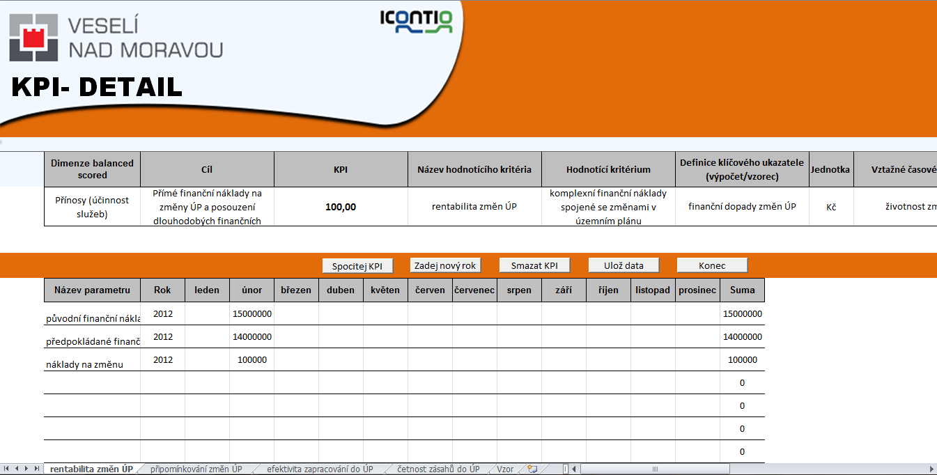Click the ICONTIO logo

[x=416, y=21]
